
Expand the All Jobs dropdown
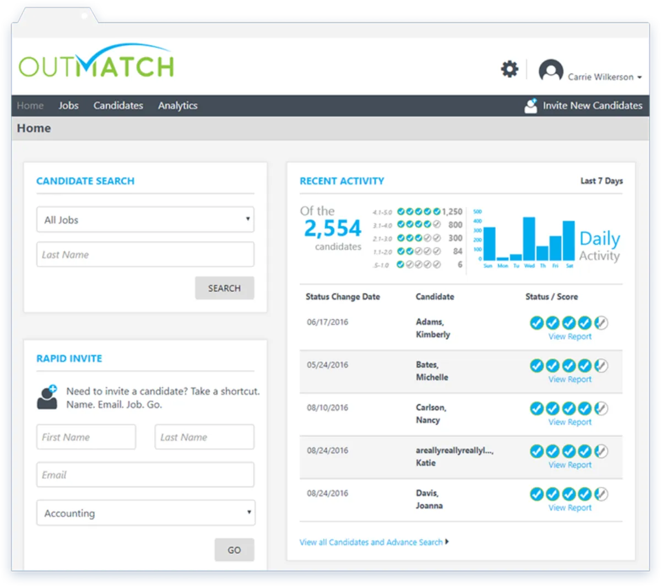(x=145, y=220)
